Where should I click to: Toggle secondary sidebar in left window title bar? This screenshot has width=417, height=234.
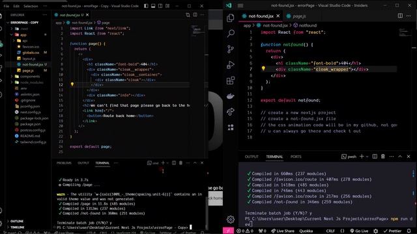pyautogui.click(x=160, y=6)
